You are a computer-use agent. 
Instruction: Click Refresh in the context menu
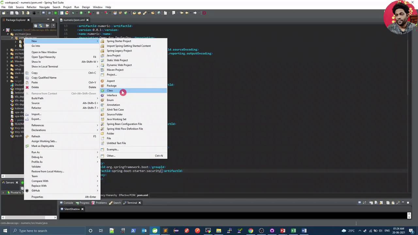click(62, 136)
